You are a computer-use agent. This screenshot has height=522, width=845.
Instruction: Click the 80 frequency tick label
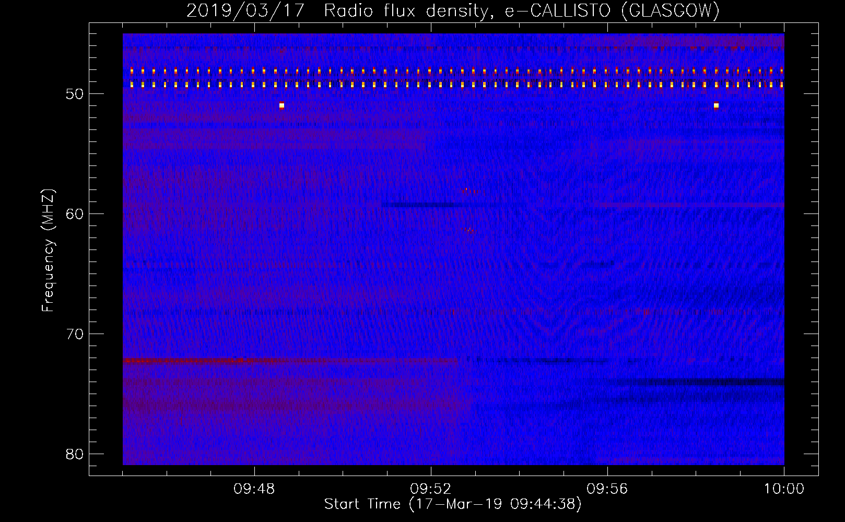pyautogui.click(x=75, y=454)
